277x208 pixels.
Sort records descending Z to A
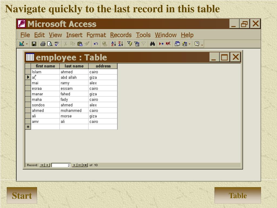click(x=121, y=44)
